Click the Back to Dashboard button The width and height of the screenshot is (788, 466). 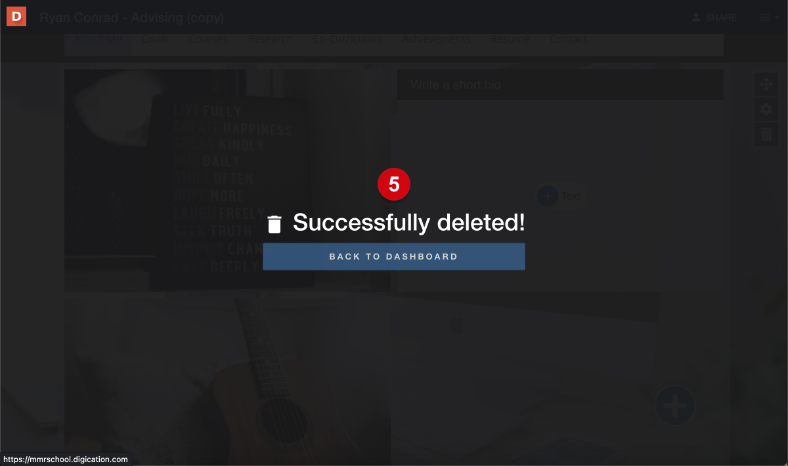coord(394,256)
